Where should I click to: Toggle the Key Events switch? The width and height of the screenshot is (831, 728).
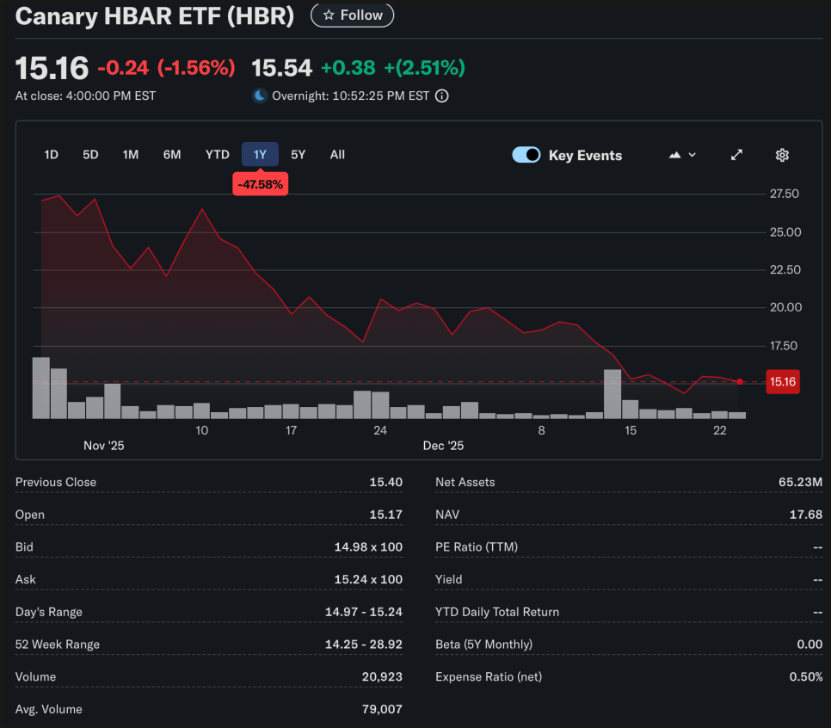pos(526,155)
